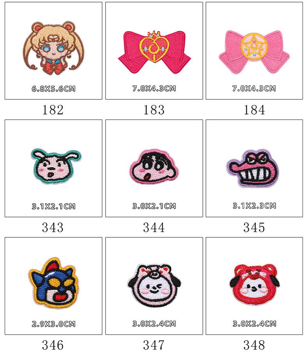Click the hot pink heart bow patch 183
This screenshot has height=353, width=308.
point(154,52)
